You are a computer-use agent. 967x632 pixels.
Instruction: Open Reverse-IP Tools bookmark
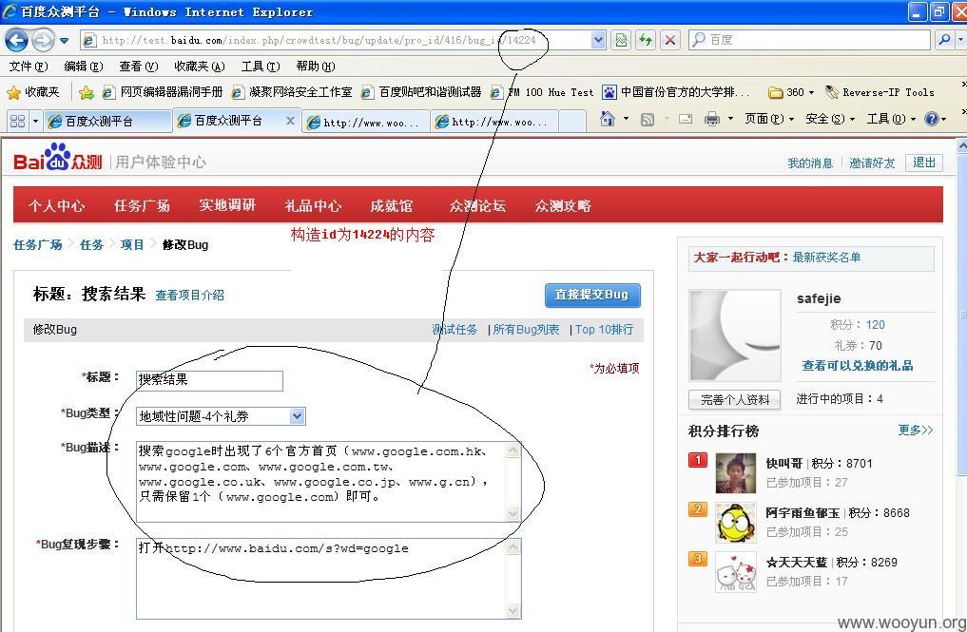tap(880, 92)
